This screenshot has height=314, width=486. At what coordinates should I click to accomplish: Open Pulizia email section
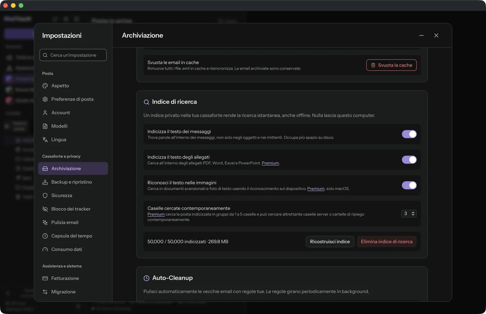(x=73, y=223)
